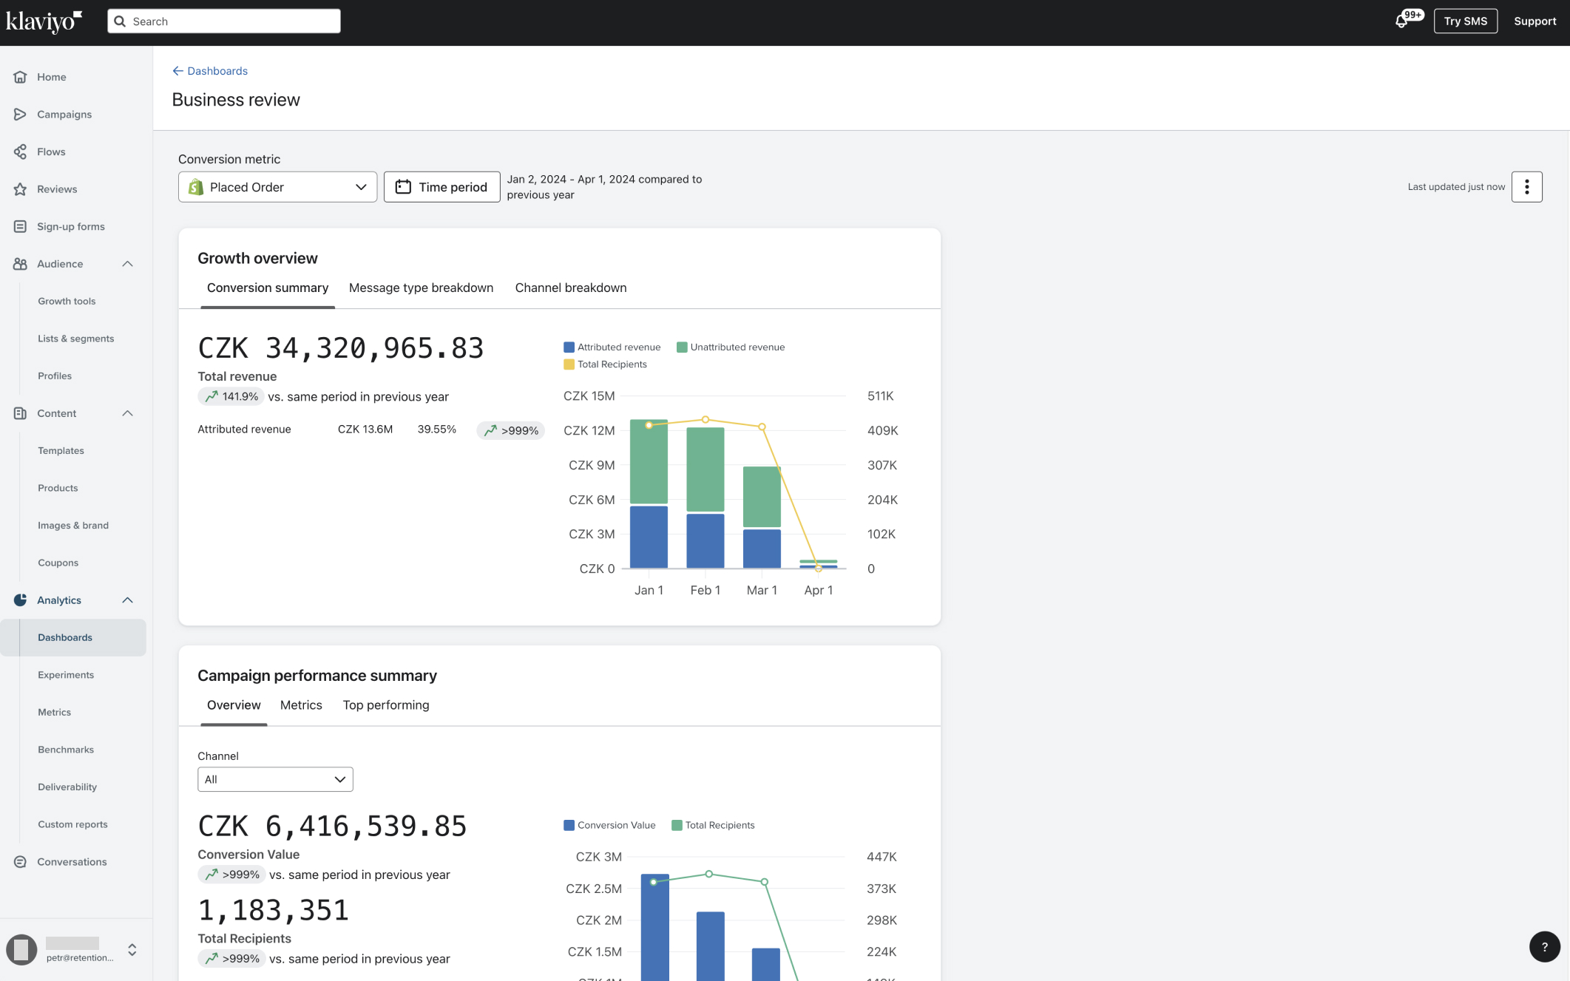This screenshot has width=1570, height=981.
Task: Click the Mar 1 stacked revenue bar
Action: pyautogui.click(x=762, y=517)
